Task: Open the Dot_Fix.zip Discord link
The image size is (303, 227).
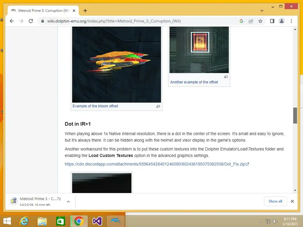Action: (157, 164)
